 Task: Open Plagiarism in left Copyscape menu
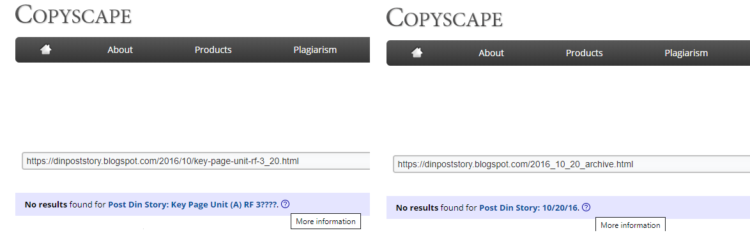click(315, 50)
